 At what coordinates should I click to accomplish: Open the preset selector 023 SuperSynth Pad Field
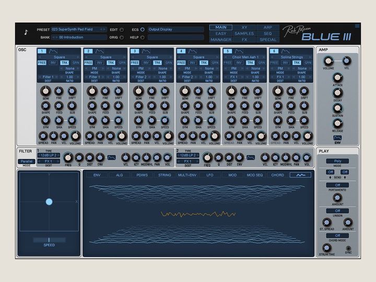pyautogui.click(x=79, y=29)
